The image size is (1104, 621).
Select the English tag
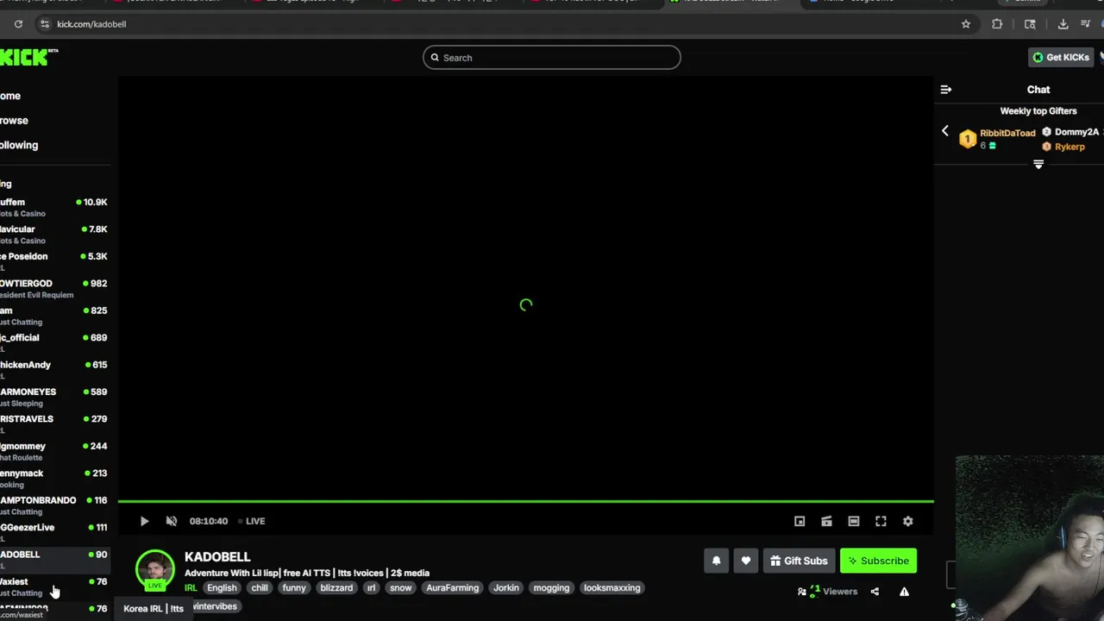point(222,588)
